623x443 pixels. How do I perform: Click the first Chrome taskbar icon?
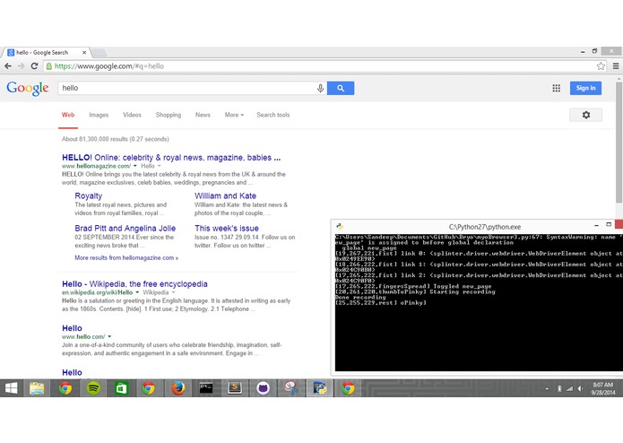click(65, 388)
